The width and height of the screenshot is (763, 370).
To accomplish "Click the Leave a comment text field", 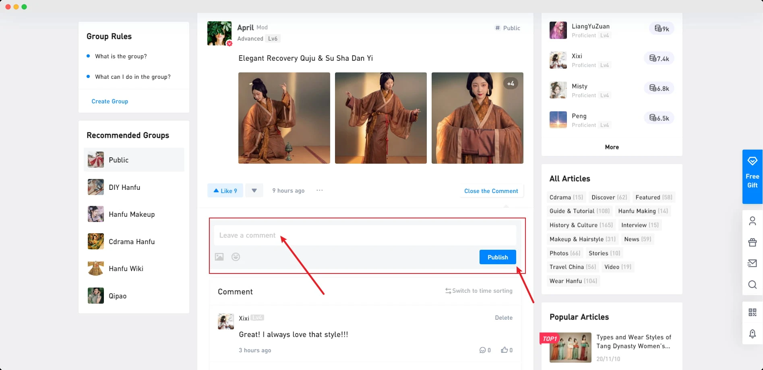I will [364, 235].
